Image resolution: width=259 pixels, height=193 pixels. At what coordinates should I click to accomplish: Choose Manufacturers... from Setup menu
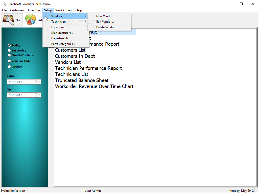coord(65,33)
